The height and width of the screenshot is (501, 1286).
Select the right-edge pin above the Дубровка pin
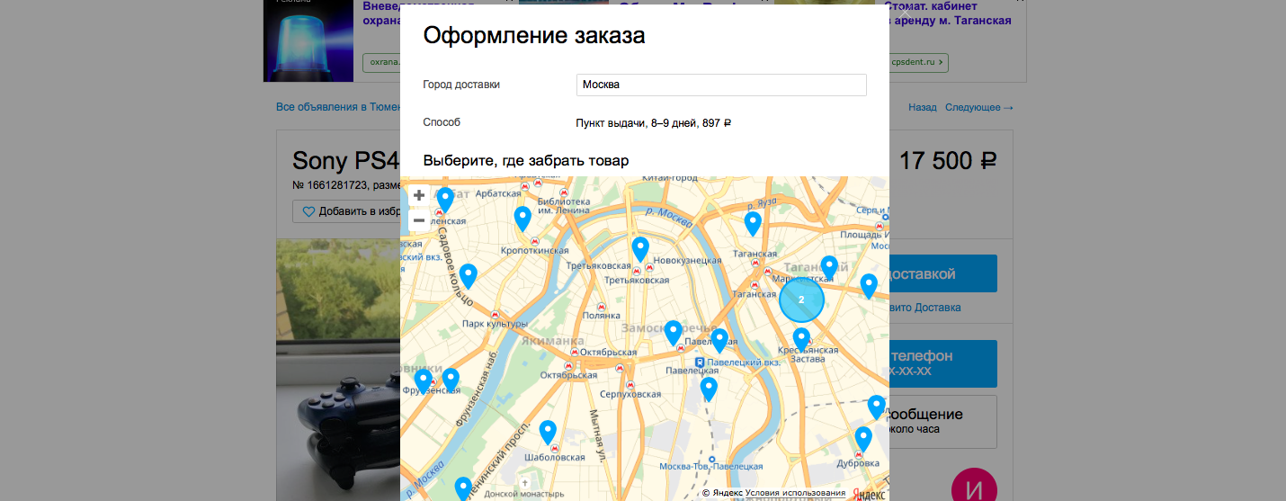[x=877, y=408]
